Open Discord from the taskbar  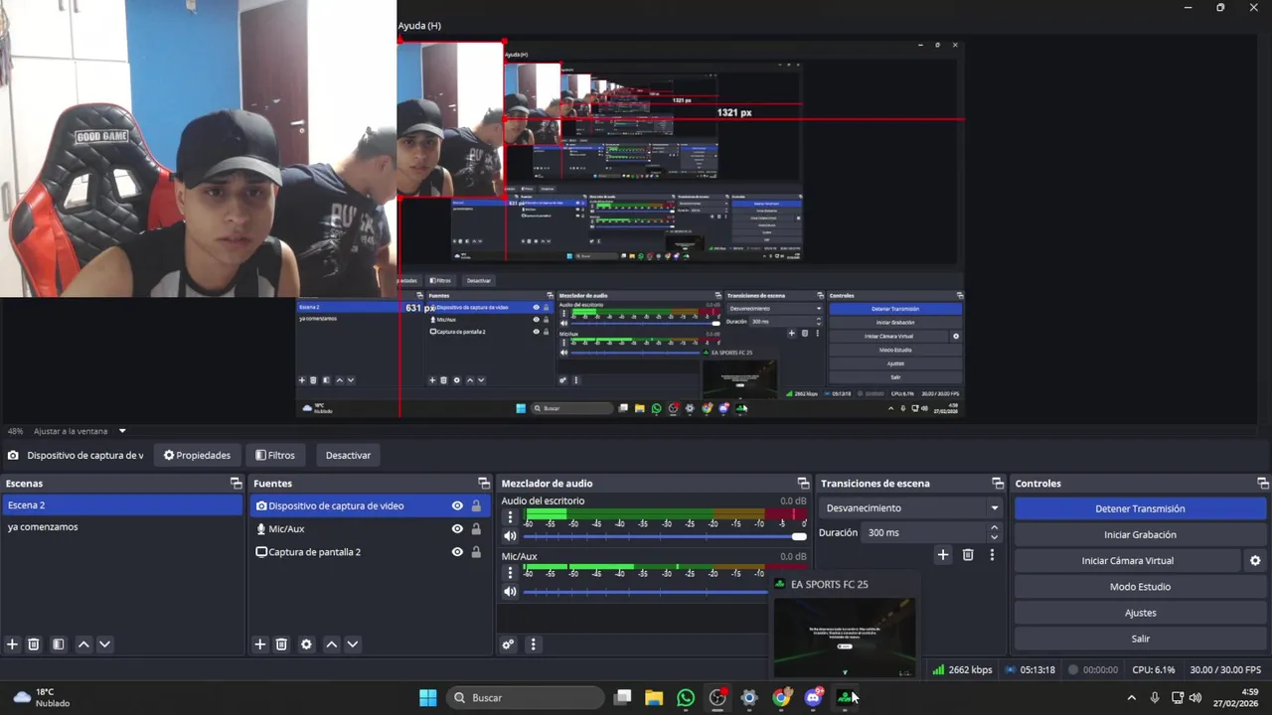814,698
